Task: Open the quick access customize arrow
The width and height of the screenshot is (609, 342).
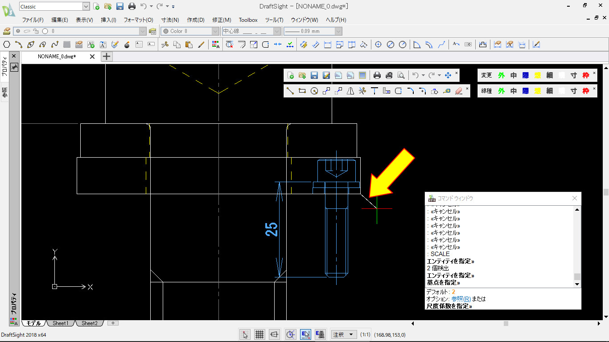Action: 173,6
